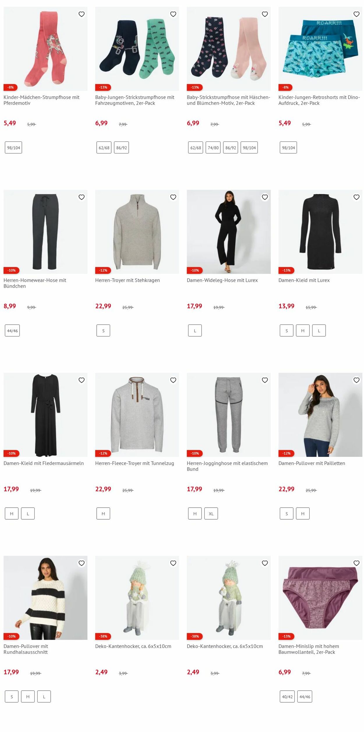Heart the Damen-Pullover mit Pailletten
Screen dimensions: 364x732
tap(356, 380)
